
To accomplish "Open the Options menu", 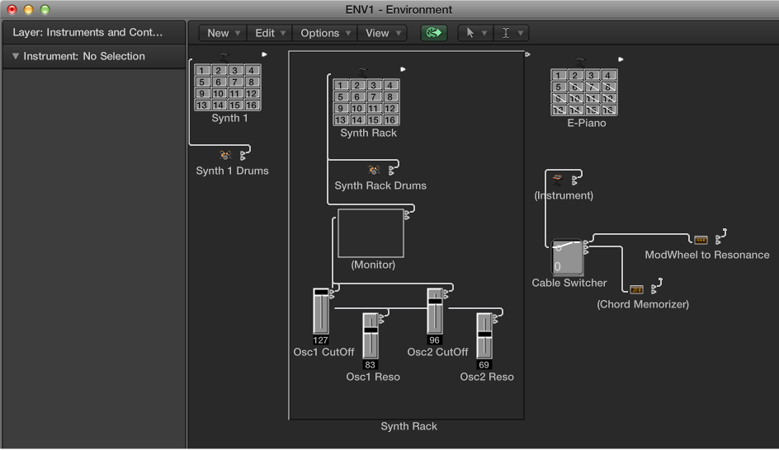I will [325, 33].
